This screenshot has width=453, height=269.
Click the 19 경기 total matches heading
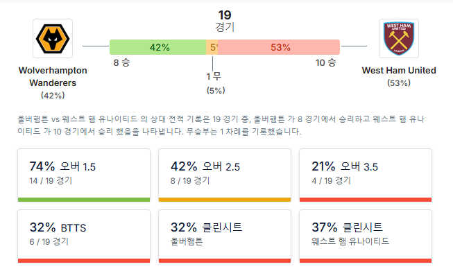click(x=225, y=21)
